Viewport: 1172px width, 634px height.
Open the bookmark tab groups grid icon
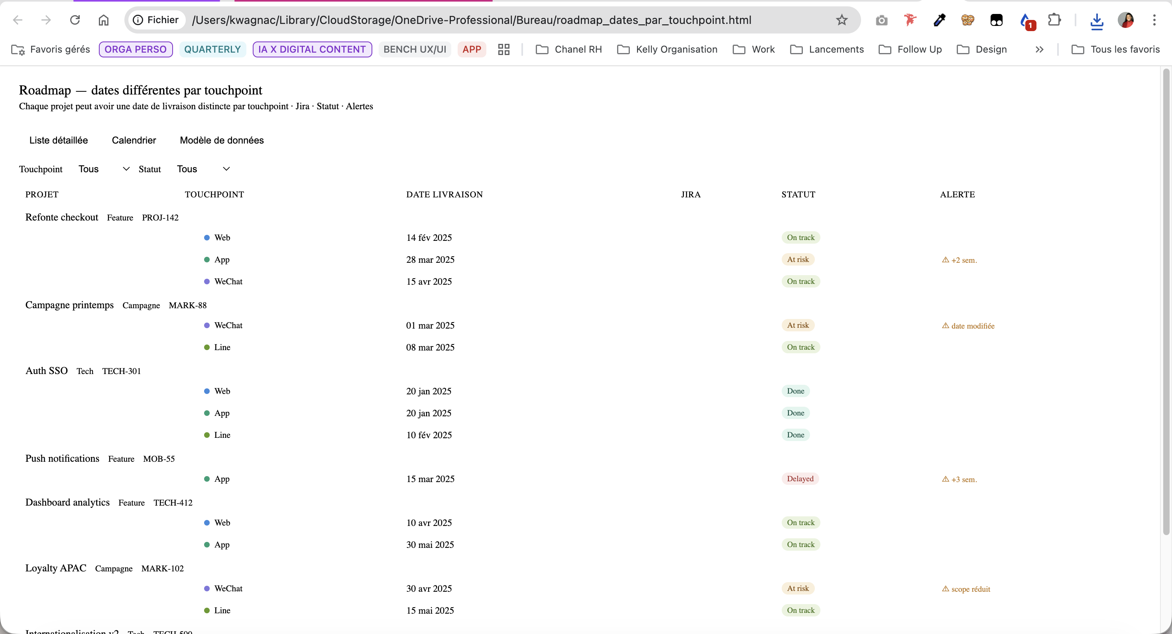[503, 49]
